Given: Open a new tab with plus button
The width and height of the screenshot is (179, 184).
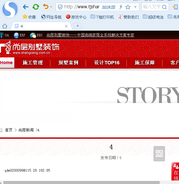Looking at the screenshot, I should click(x=78, y=26).
